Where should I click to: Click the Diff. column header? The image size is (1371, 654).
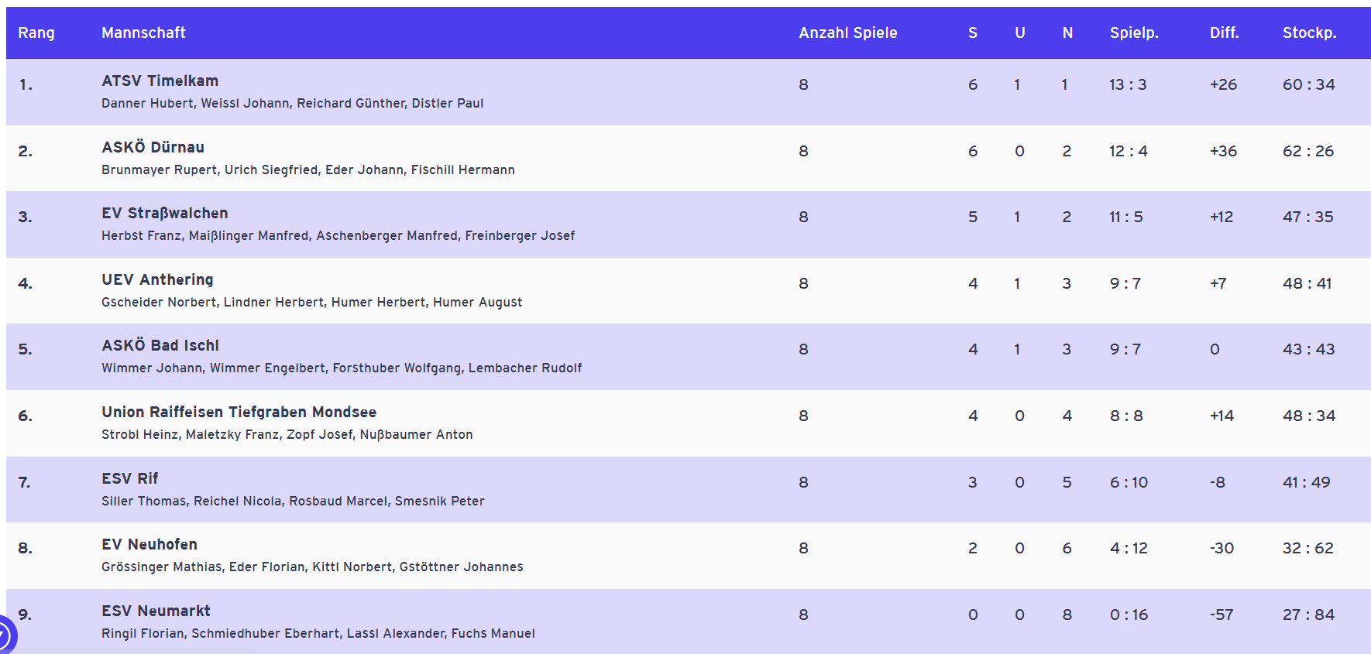1224,33
